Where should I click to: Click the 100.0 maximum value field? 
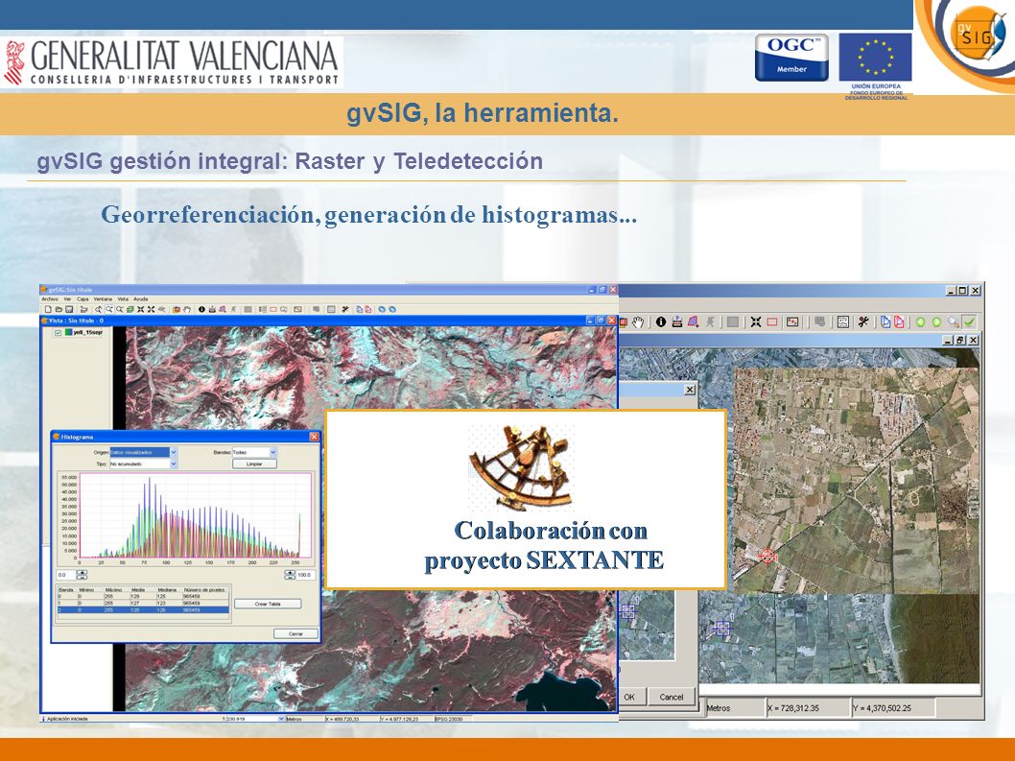pos(305,575)
